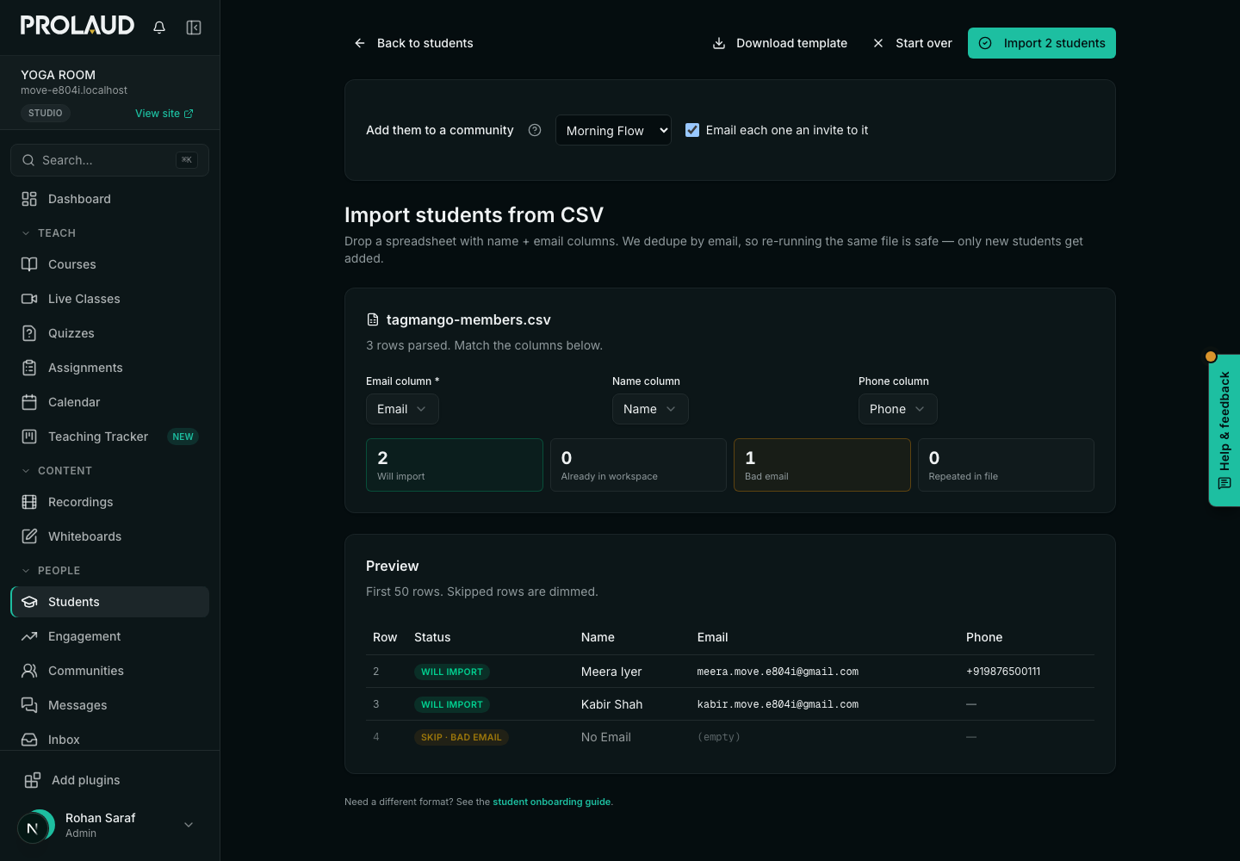Go to Engagement page

pyautogui.click(x=110, y=636)
